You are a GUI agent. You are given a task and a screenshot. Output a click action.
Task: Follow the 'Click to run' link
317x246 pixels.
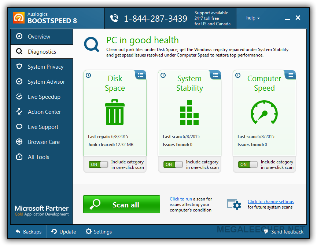tap(181, 199)
